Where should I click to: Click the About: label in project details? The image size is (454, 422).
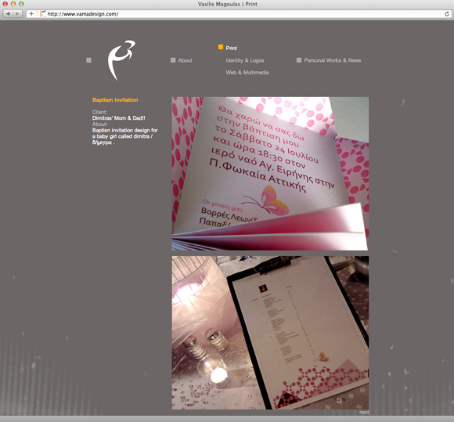[99, 124]
